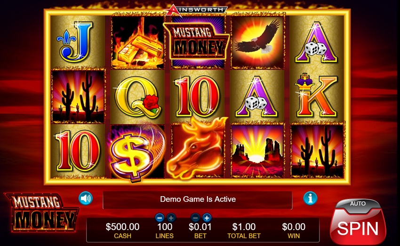The image size is (400, 246).
Task: Decrease the number of lines
Action: click(160, 218)
